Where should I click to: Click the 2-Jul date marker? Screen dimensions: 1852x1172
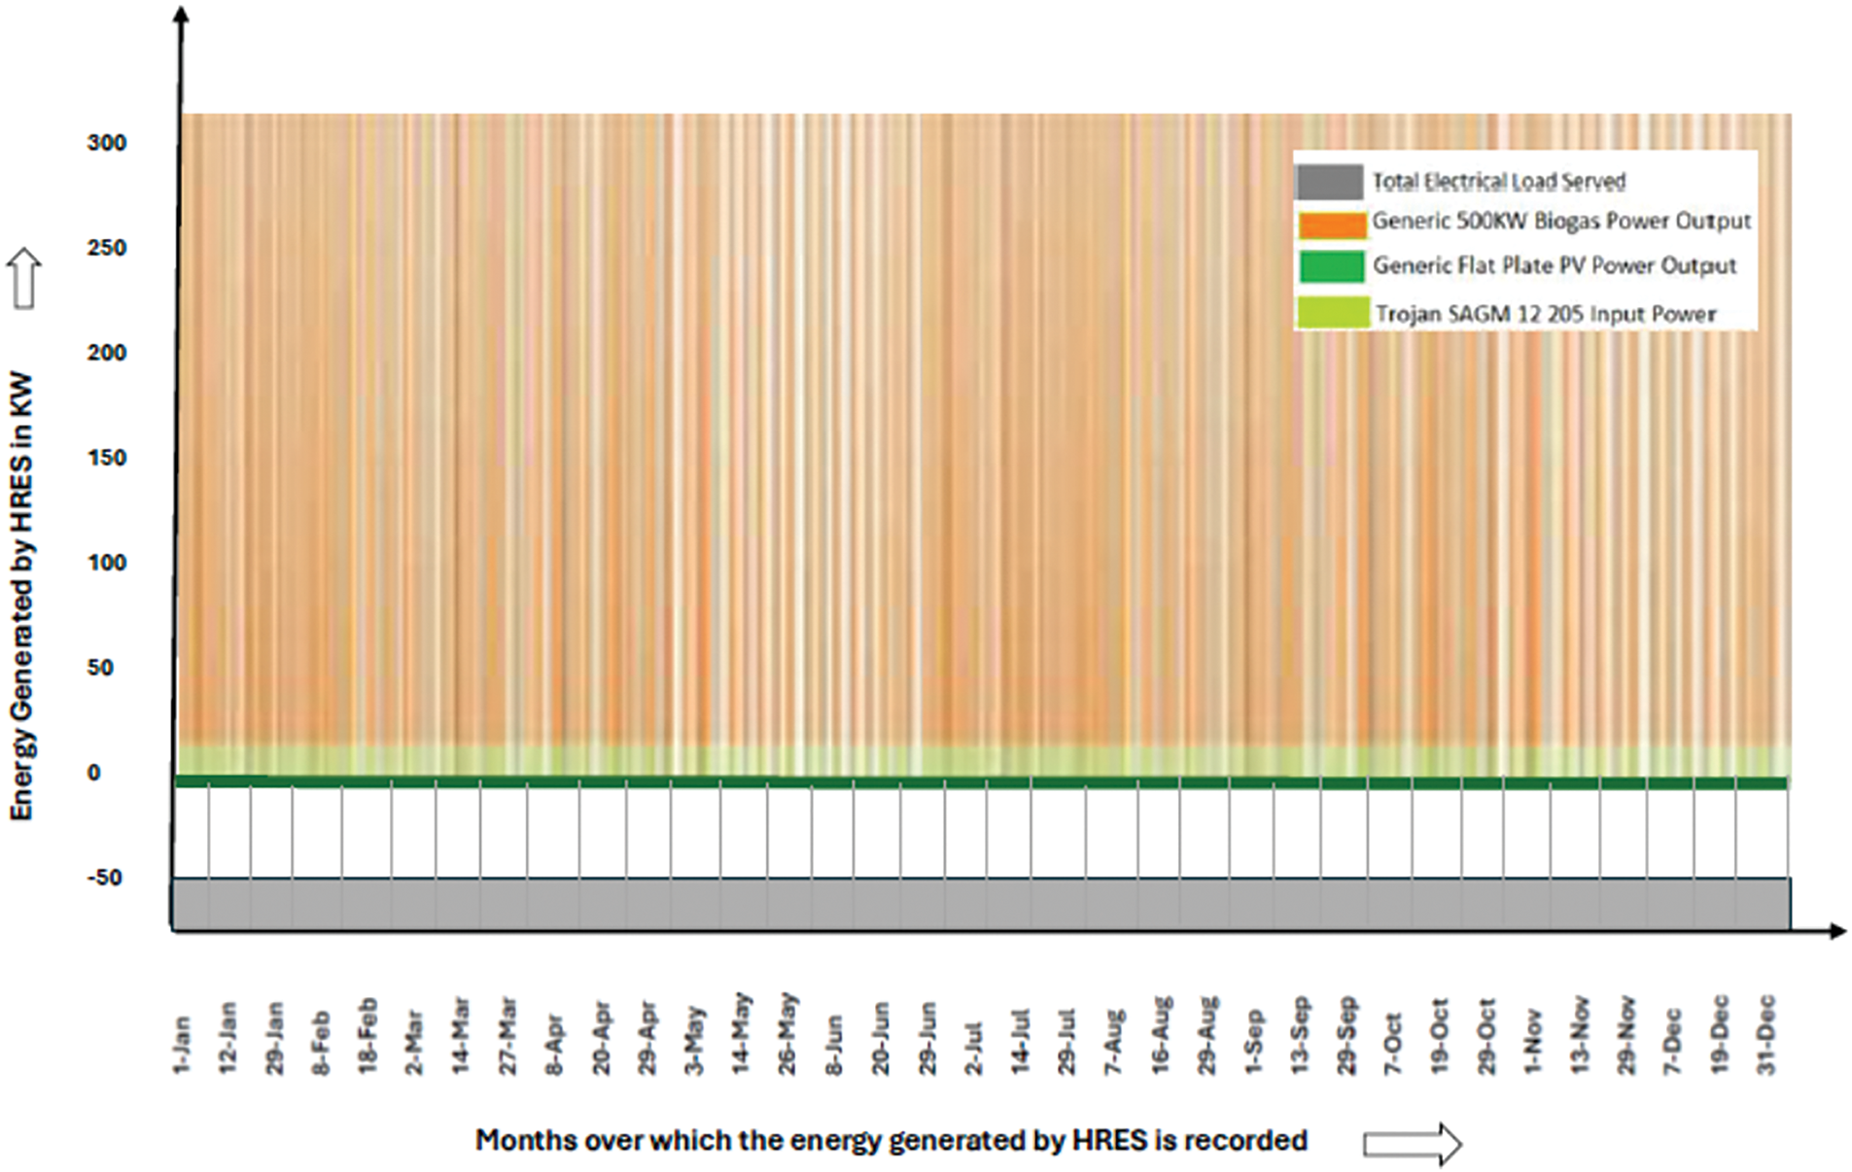tap(973, 1048)
